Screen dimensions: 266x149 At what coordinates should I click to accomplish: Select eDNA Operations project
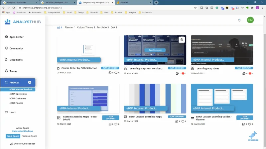[18, 94]
